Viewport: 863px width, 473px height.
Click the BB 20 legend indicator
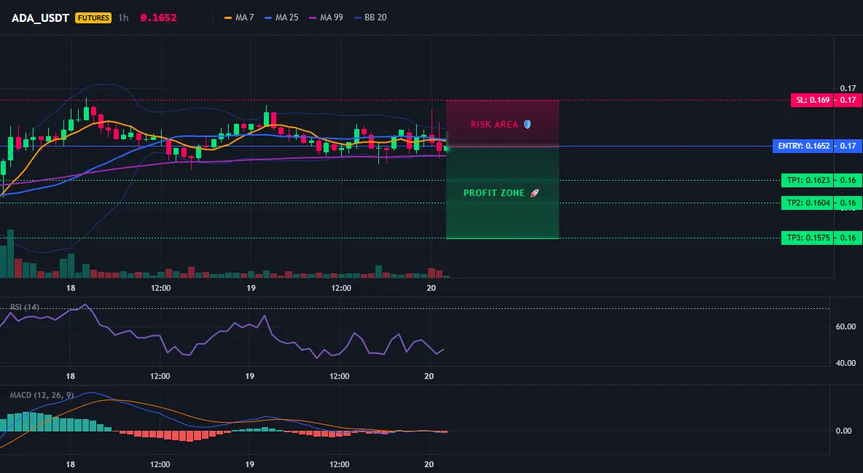coord(370,17)
